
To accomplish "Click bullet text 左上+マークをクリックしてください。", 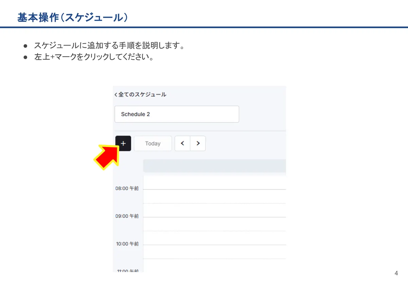I will 94,57.
